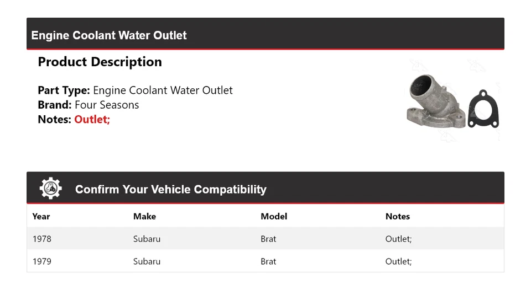This screenshot has width=531, height=290.
Task: Click the Four Seasons brand name
Action: 107,105
